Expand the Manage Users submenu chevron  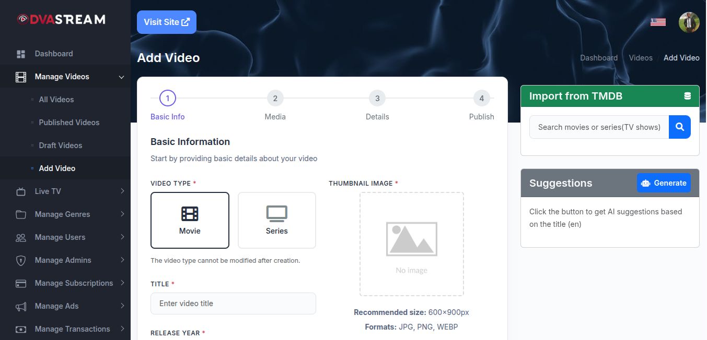click(122, 237)
